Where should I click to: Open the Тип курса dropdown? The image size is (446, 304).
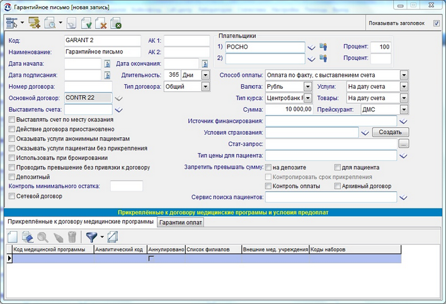click(x=307, y=98)
